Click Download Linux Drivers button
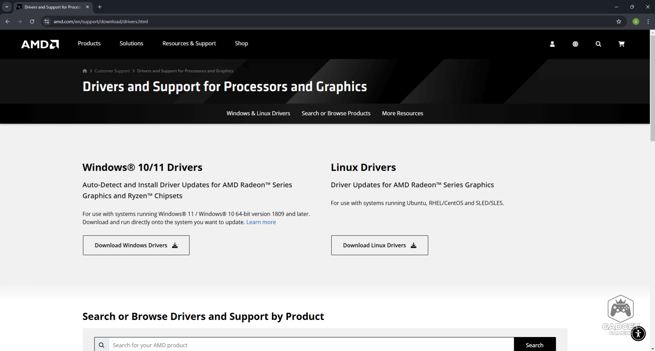The image size is (655, 351). [379, 245]
